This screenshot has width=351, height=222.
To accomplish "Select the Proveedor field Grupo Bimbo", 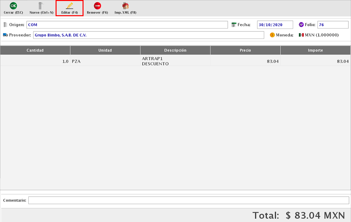I will (149, 35).
